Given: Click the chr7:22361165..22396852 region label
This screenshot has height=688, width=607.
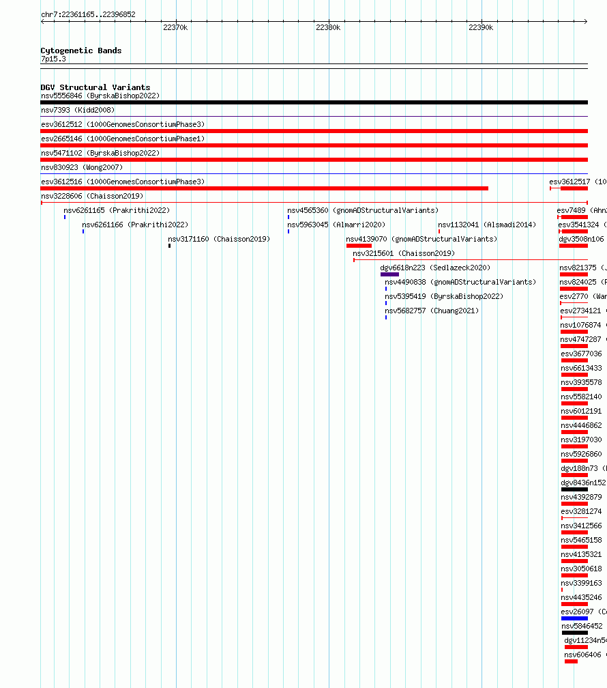Looking at the screenshot, I should click(x=88, y=14).
